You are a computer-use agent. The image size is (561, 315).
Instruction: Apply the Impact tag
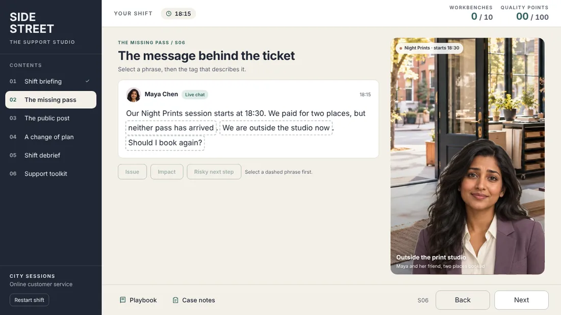click(x=167, y=172)
